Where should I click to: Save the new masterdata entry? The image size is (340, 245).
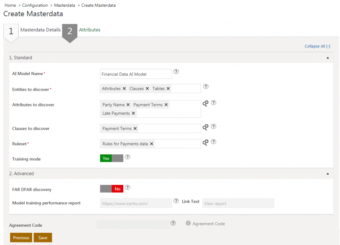(x=42, y=237)
